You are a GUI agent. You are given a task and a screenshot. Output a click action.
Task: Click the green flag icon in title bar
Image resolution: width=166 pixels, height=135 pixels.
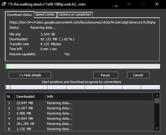(116, 6)
